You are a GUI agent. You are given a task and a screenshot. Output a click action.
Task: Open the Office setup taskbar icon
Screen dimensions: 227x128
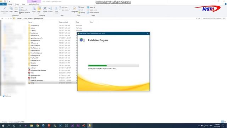[x=90, y=126]
